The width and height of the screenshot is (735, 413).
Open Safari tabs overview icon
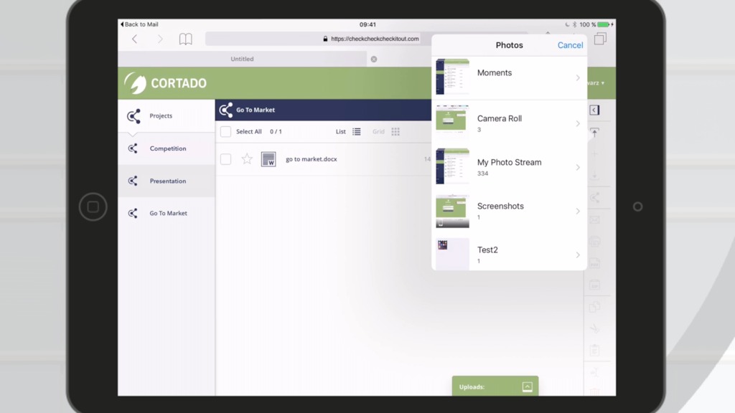pyautogui.click(x=600, y=39)
